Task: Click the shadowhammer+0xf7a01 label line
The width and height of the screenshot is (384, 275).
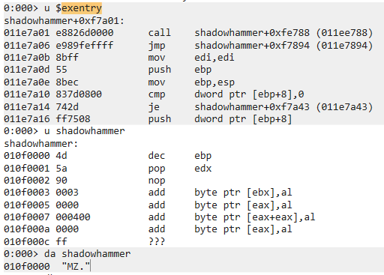Action: click(x=64, y=21)
